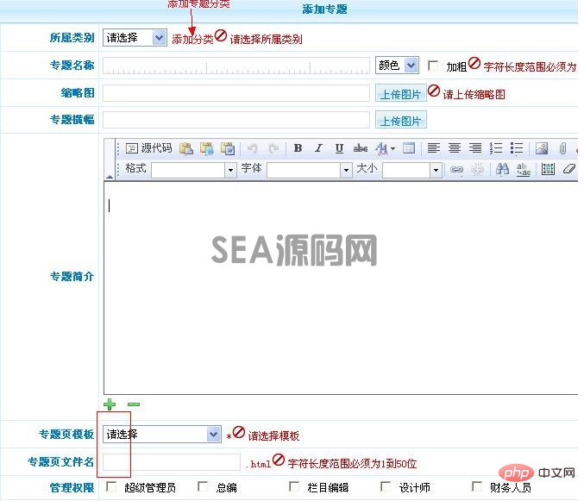Check the 总编 checkbox
The height and width of the screenshot is (501, 584).
click(x=203, y=486)
